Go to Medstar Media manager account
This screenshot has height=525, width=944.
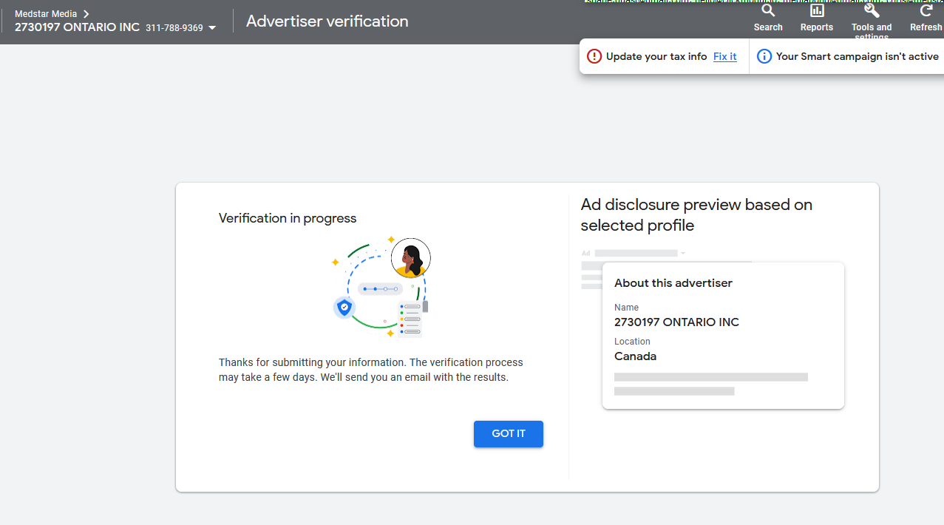coord(46,14)
